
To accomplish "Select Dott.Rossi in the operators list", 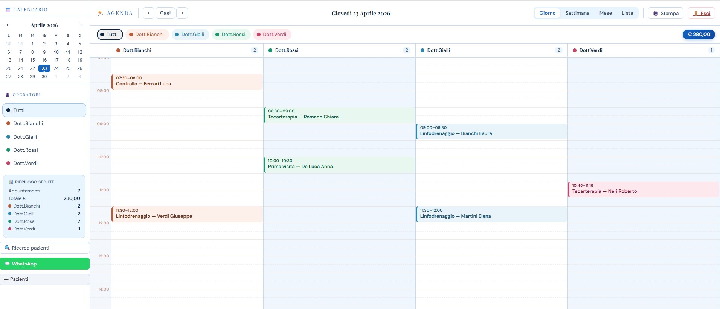I will [44, 150].
